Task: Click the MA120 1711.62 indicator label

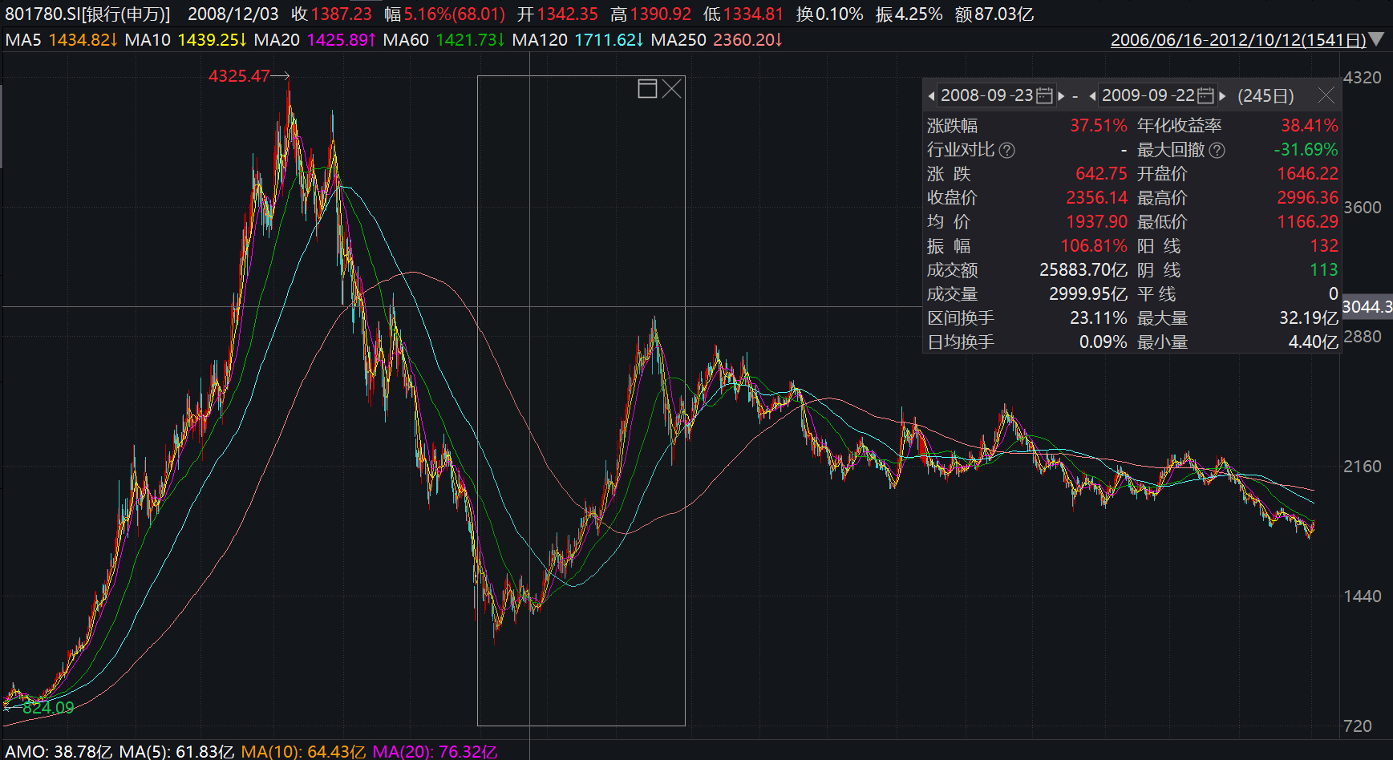Action: 577,39
